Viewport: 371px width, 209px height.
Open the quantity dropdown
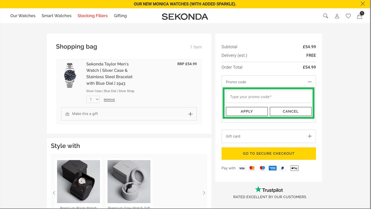click(x=93, y=99)
